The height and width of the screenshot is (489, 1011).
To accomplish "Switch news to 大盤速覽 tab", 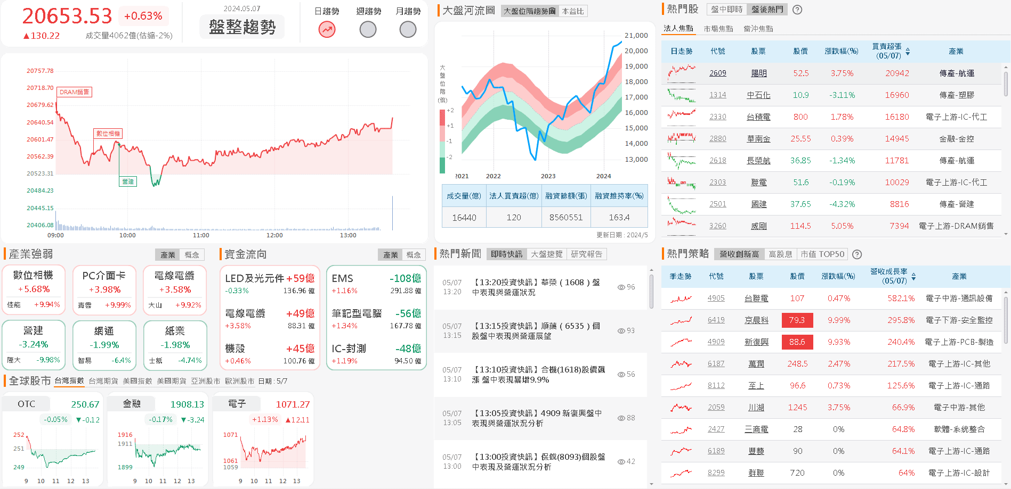I will pos(547,254).
